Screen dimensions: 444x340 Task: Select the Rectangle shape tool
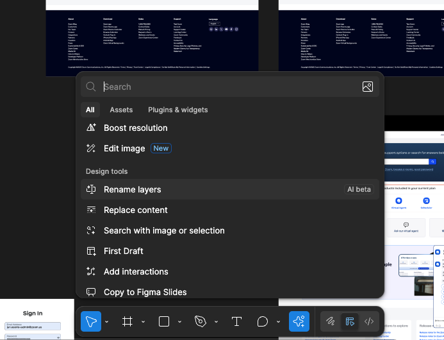pyautogui.click(x=164, y=321)
